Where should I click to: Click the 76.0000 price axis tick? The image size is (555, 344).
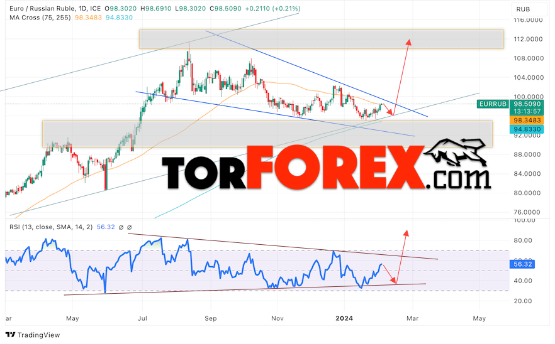(528, 212)
